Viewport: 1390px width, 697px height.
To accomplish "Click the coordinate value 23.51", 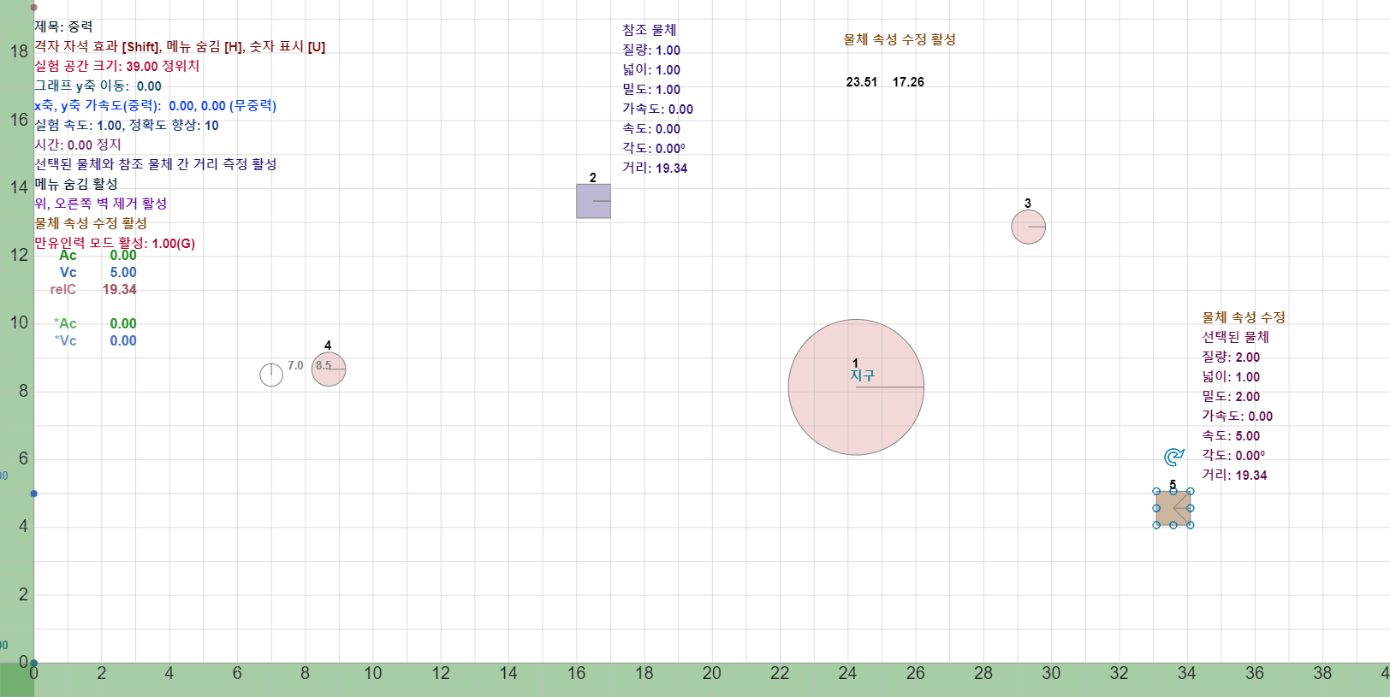I will pos(862,82).
